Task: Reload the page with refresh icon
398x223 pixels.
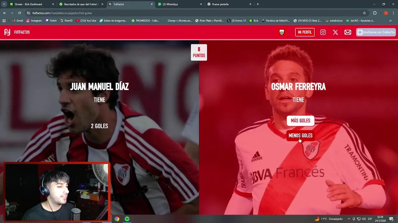Action: point(19,13)
